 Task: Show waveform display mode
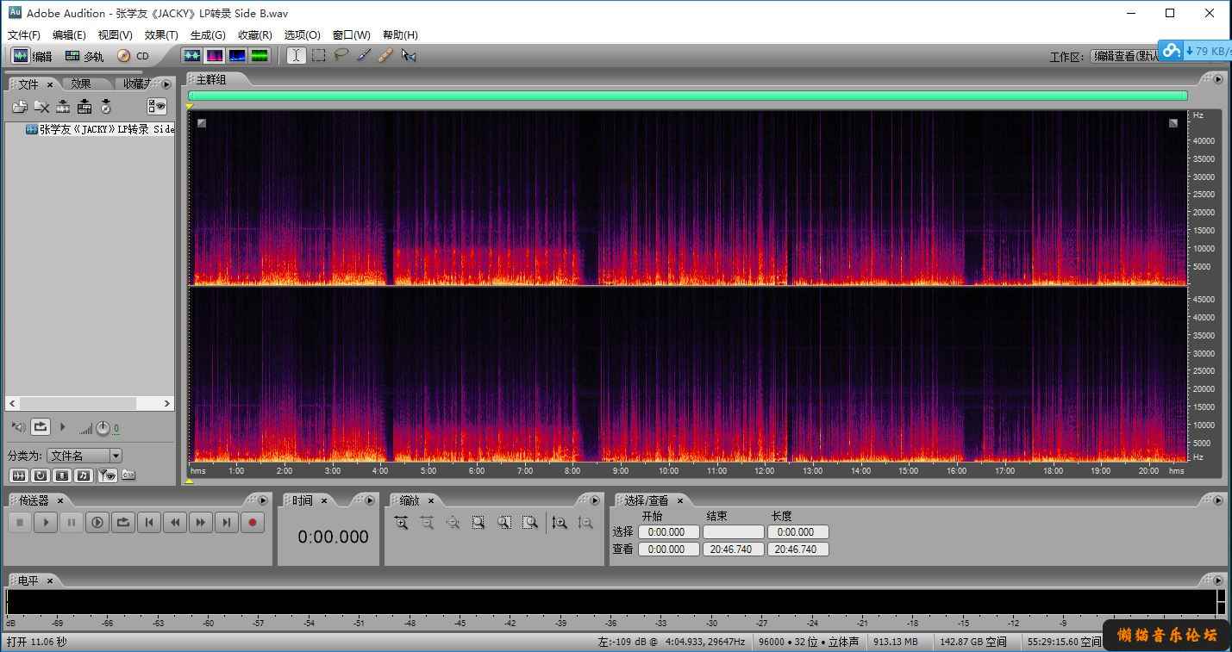pos(192,55)
